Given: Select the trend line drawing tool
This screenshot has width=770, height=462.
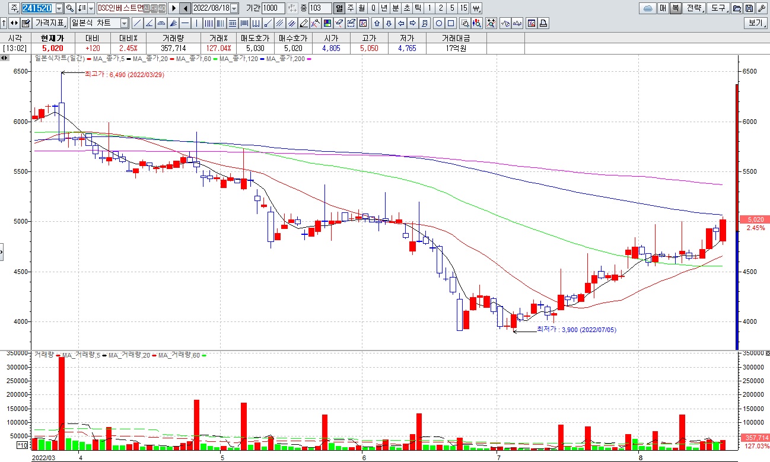Looking at the screenshot, I should pyautogui.click(x=137, y=23).
